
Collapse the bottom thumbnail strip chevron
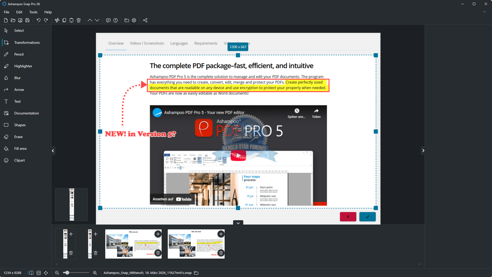(238, 223)
